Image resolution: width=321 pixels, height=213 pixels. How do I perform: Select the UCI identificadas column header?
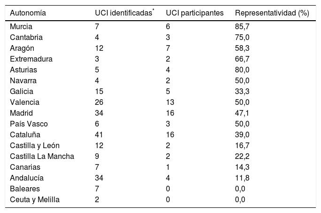123,13
